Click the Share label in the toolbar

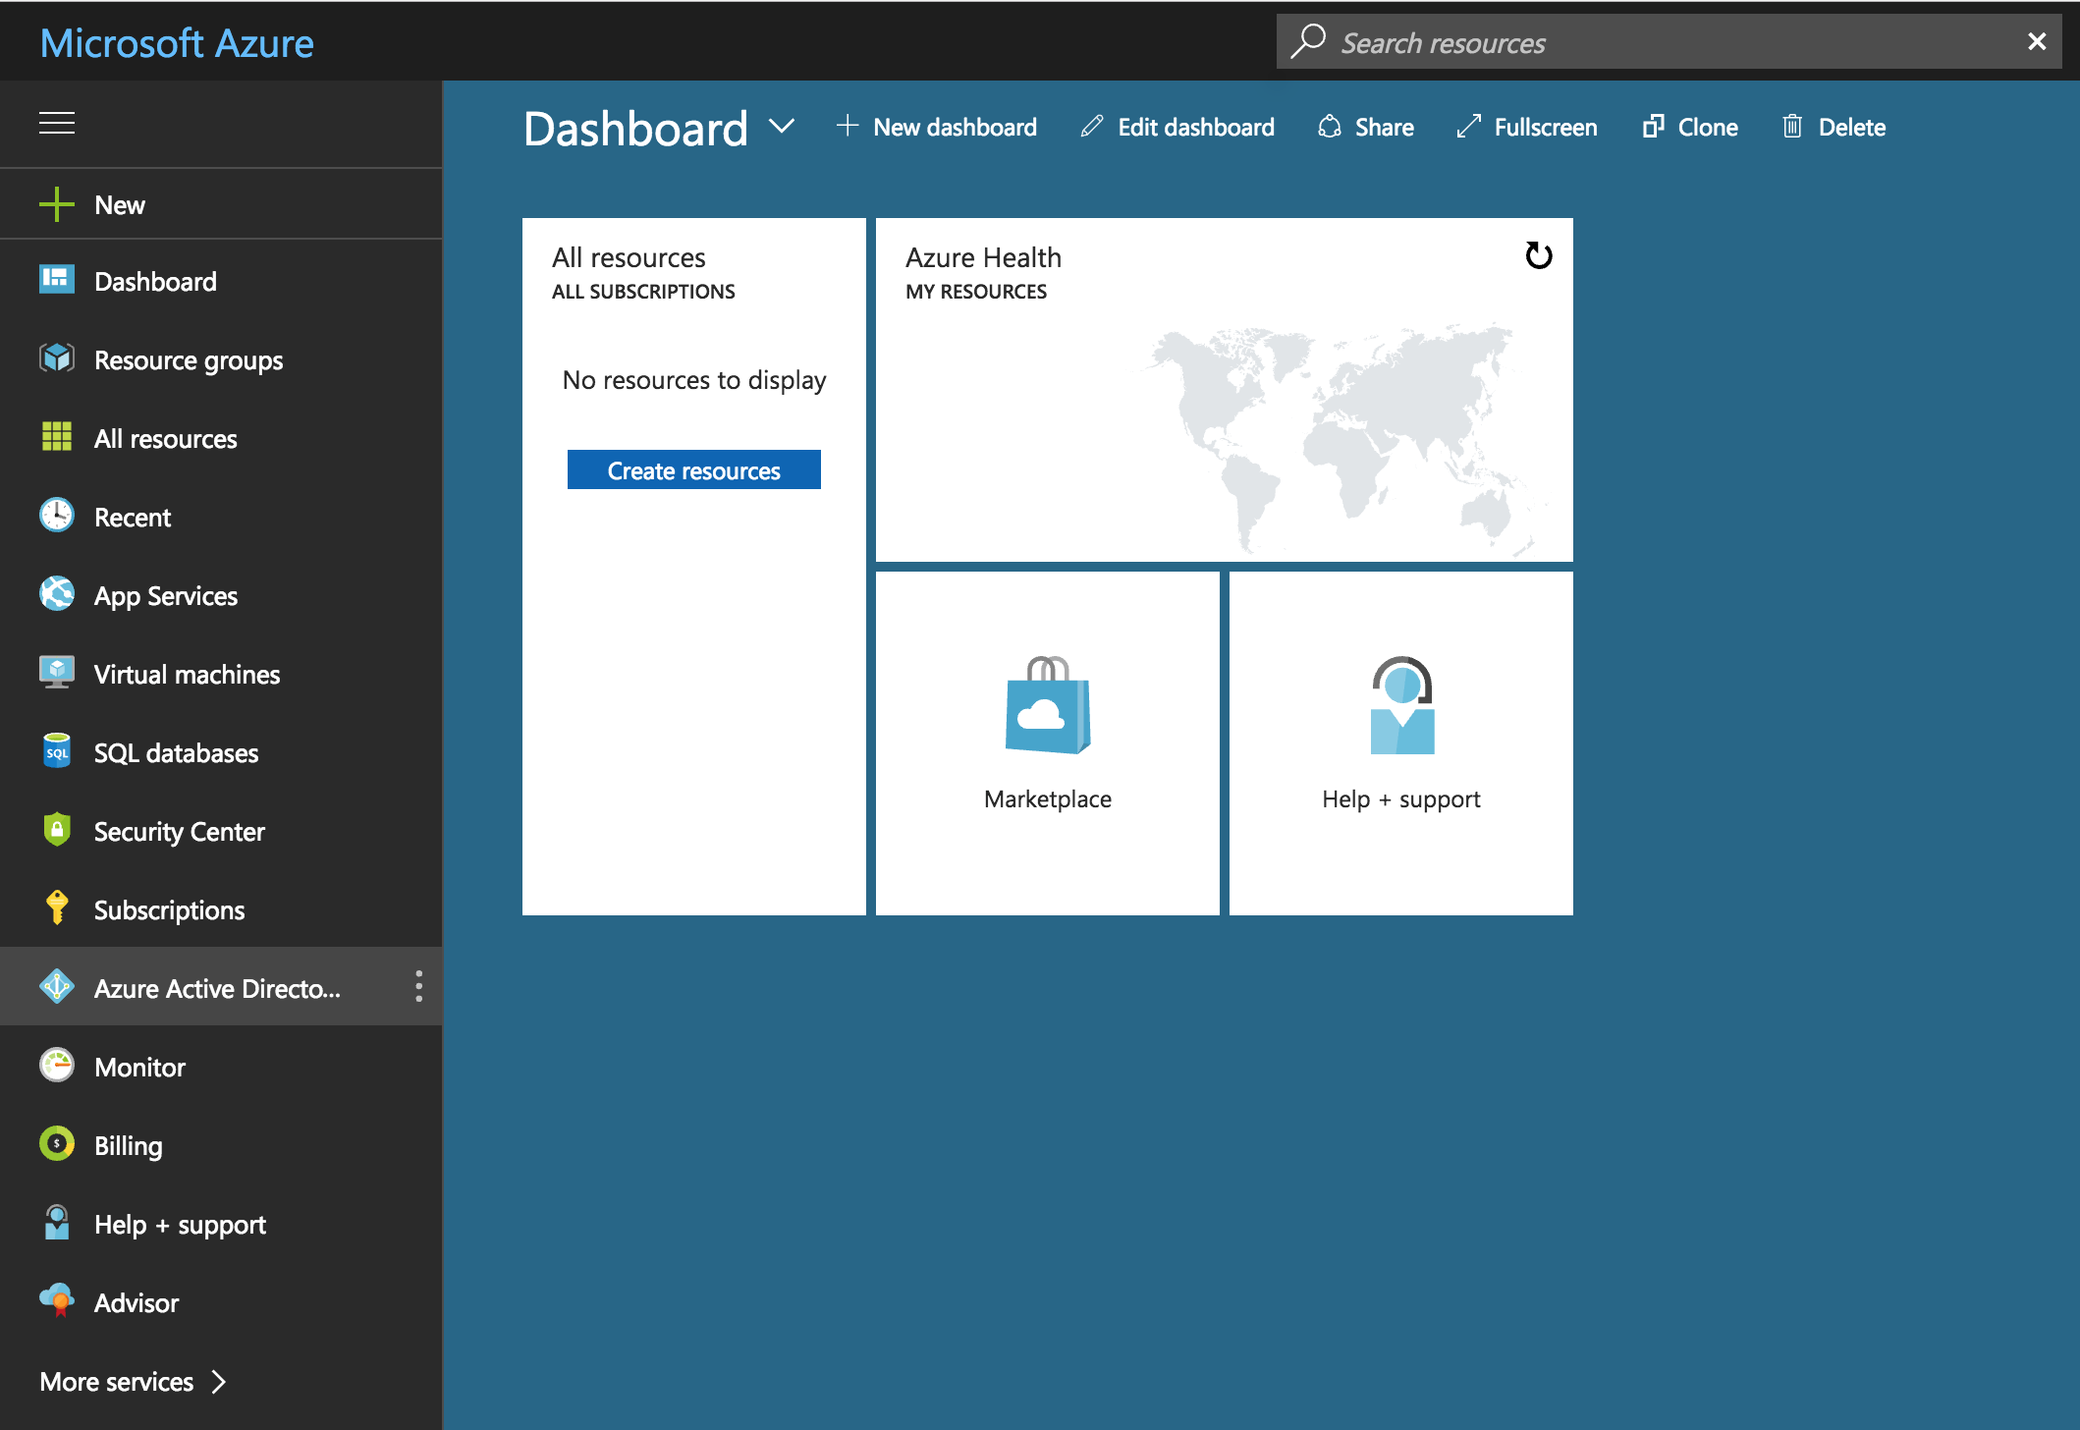pos(1385,127)
